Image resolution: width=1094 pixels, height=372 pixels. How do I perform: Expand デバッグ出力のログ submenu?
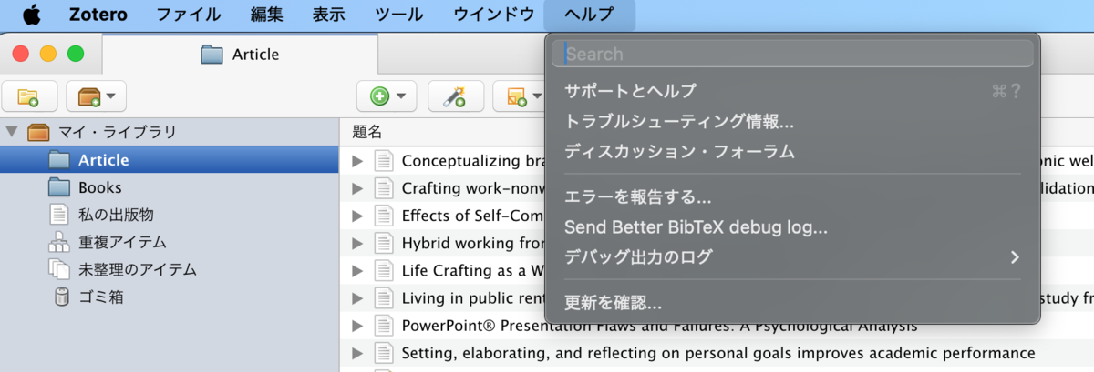pyautogui.click(x=792, y=257)
